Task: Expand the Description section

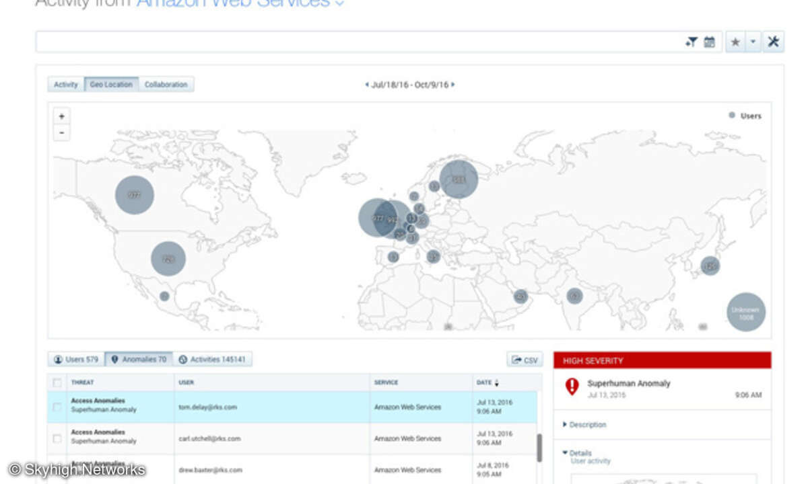Action: point(584,425)
